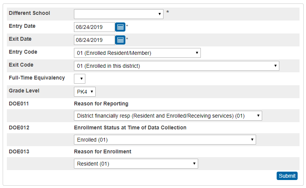
Task: Open the Exit Date calendar picker
Action: (120, 40)
